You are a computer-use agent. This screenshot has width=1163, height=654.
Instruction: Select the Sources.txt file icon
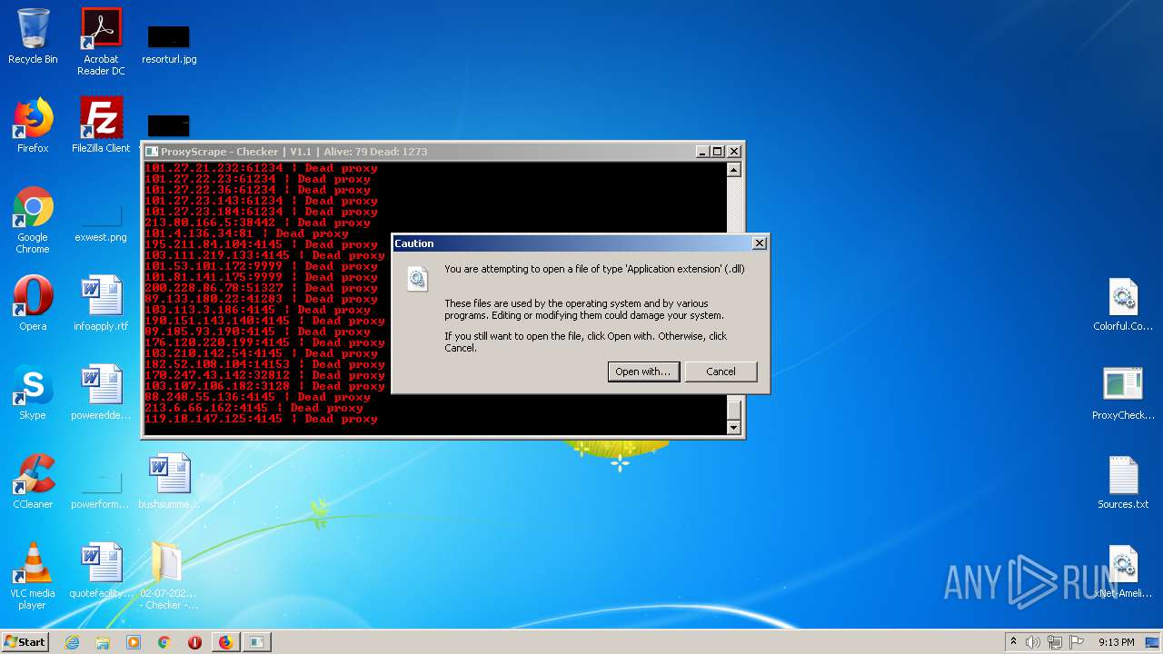pyautogui.click(x=1123, y=482)
